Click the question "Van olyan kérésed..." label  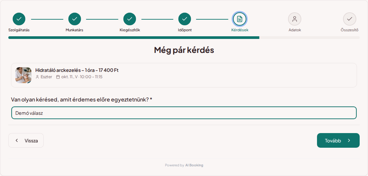coord(82,99)
